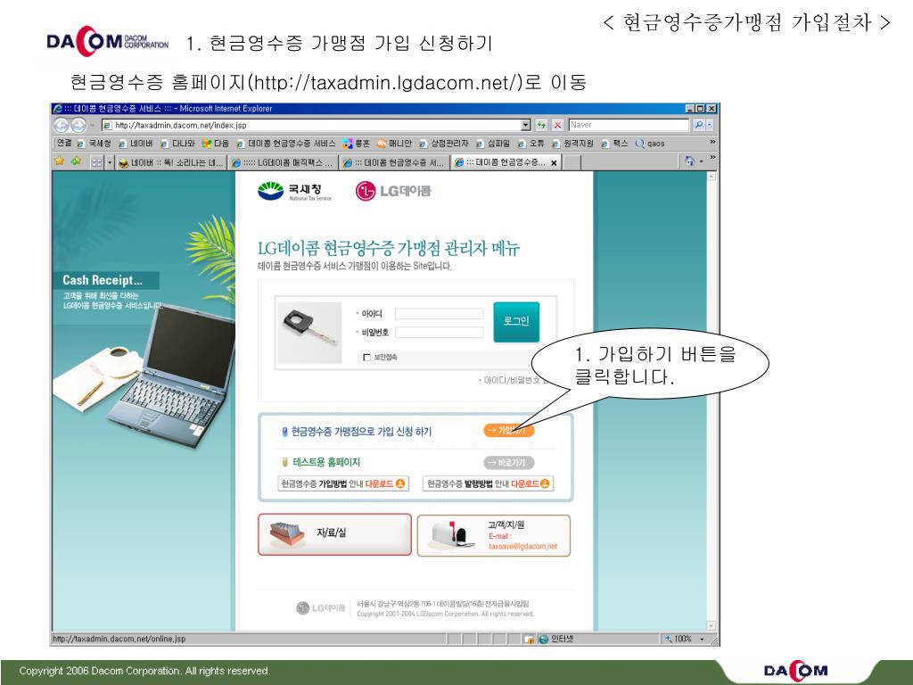Click the Home icon in command bar

(690, 161)
